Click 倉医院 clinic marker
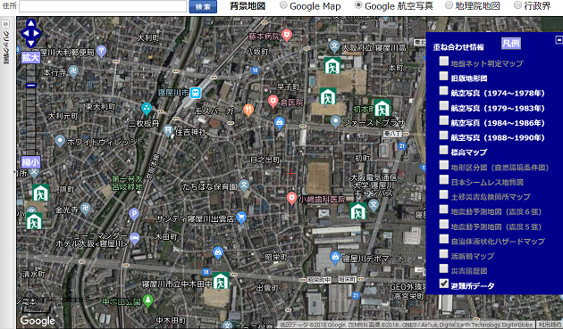Image resolution: width=563 pixels, height=329 pixels. tap(273, 102)
